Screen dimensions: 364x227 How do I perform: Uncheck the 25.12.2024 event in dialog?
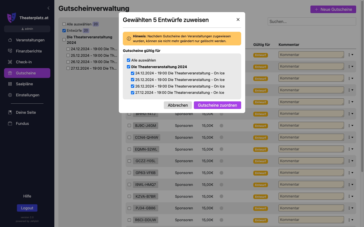click(x=132, y=80)
